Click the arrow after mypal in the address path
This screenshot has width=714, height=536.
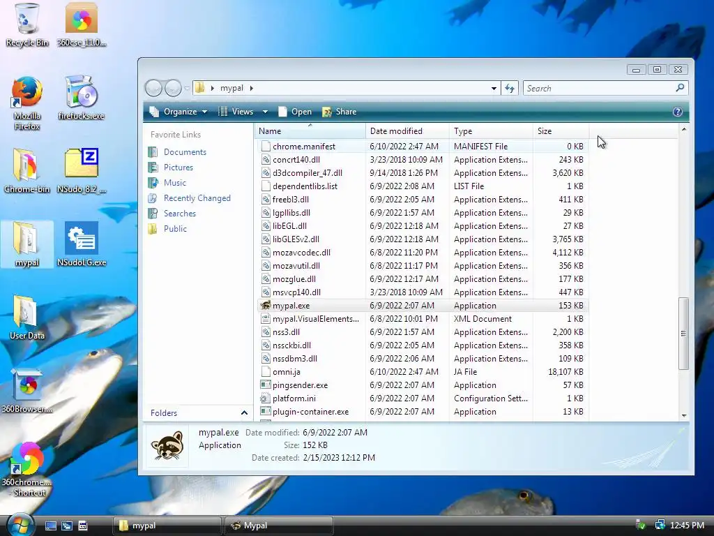point(251,88)
